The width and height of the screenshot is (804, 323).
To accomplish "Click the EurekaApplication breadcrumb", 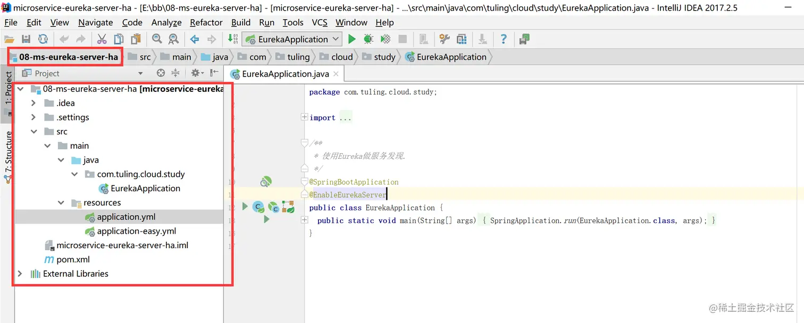I will point(446,57).
